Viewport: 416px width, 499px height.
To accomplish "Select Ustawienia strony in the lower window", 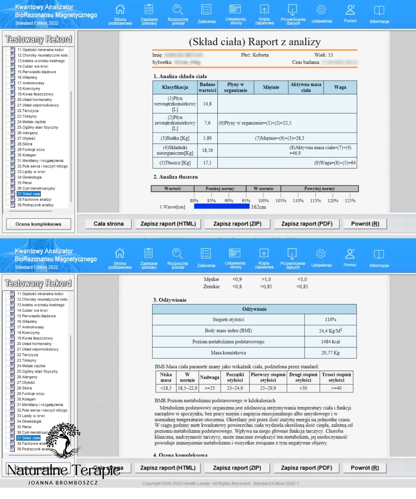I will (235, 259).
